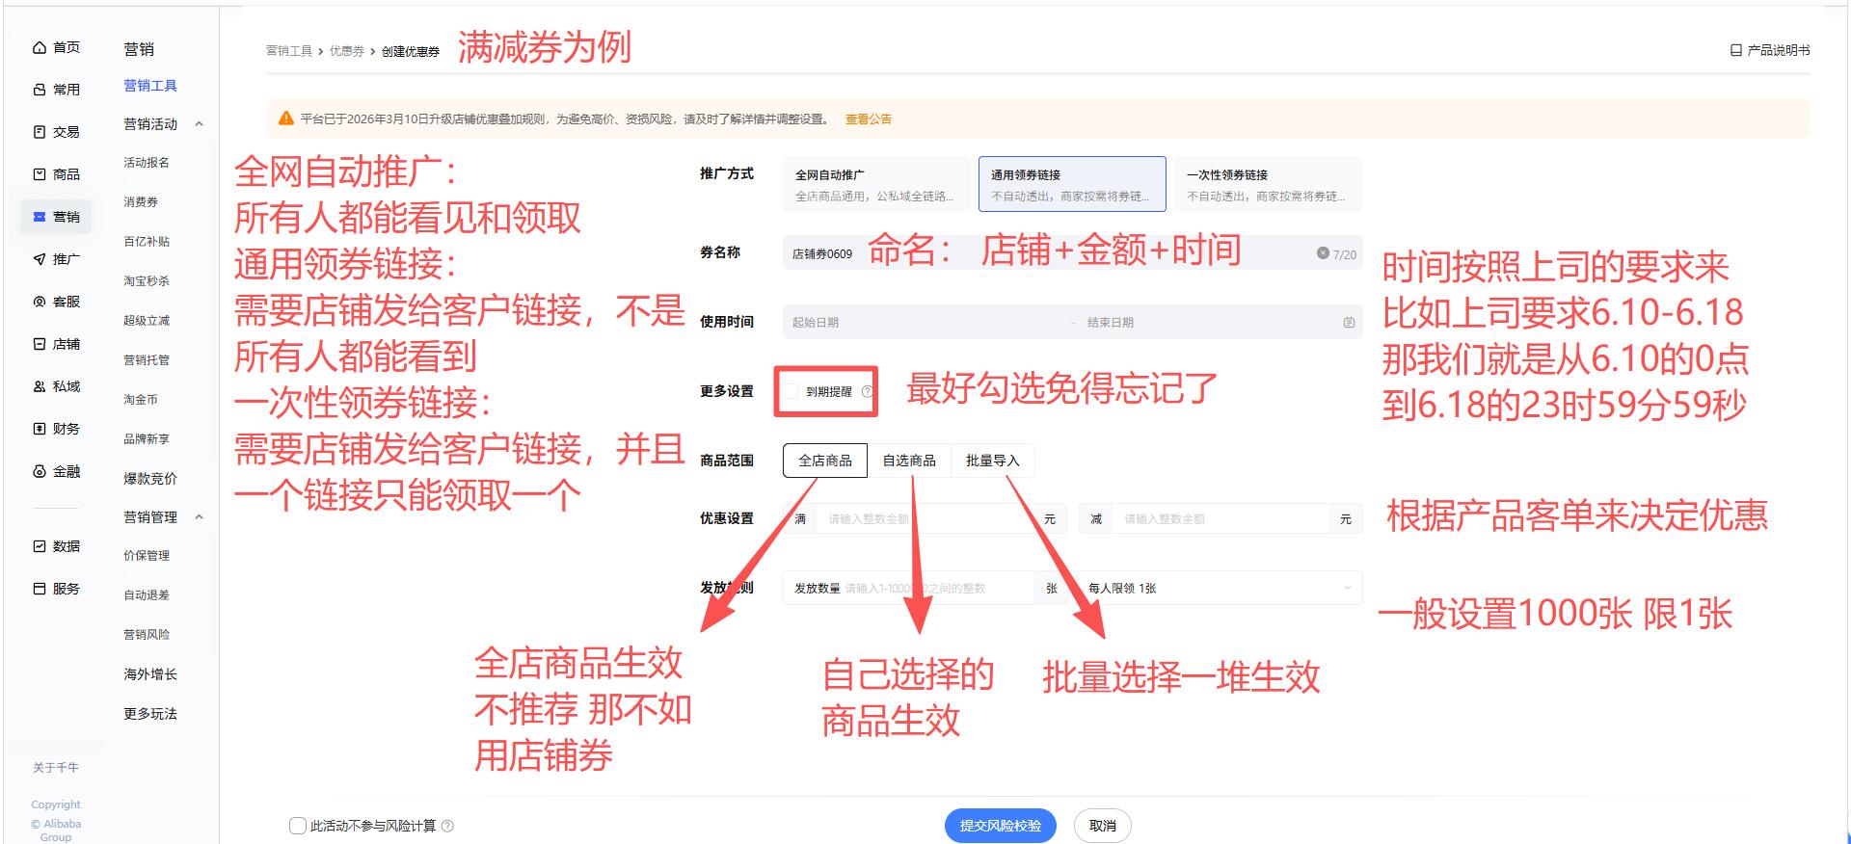Click the 起始日期 date field

point(925,323)
